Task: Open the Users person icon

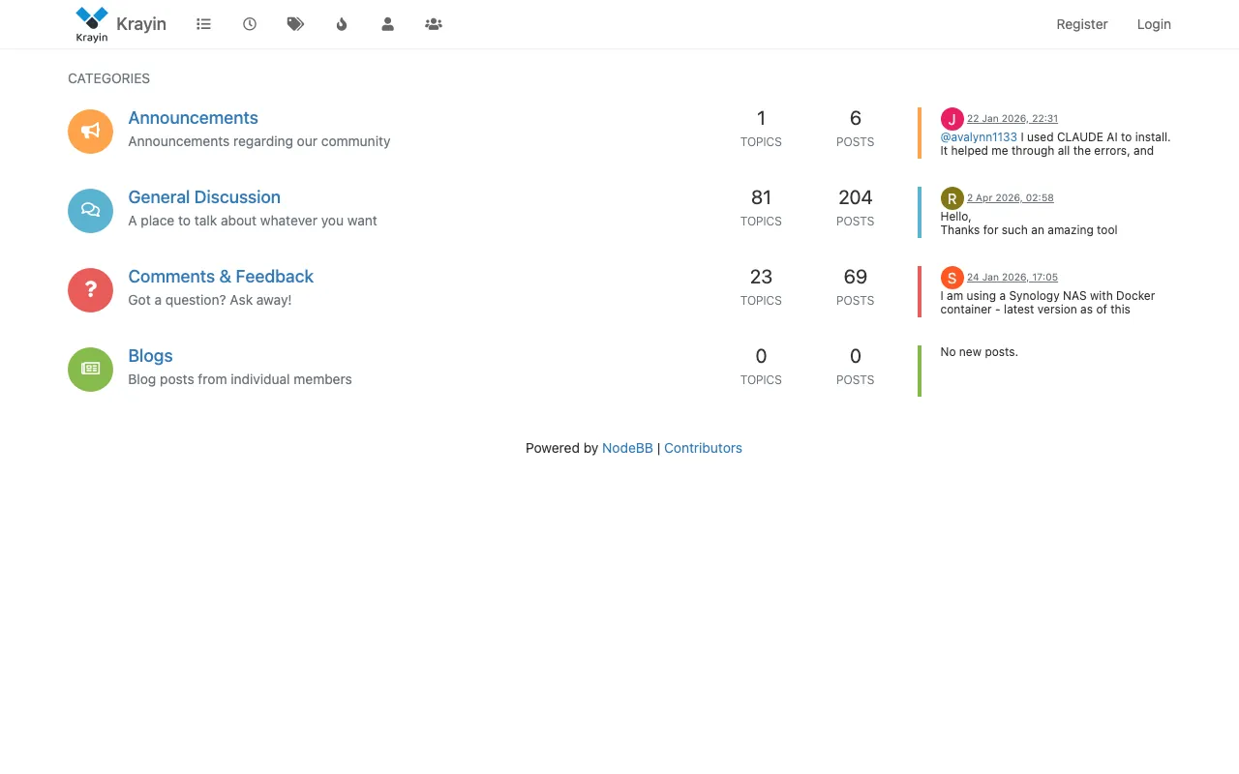Action: point(387,24)
